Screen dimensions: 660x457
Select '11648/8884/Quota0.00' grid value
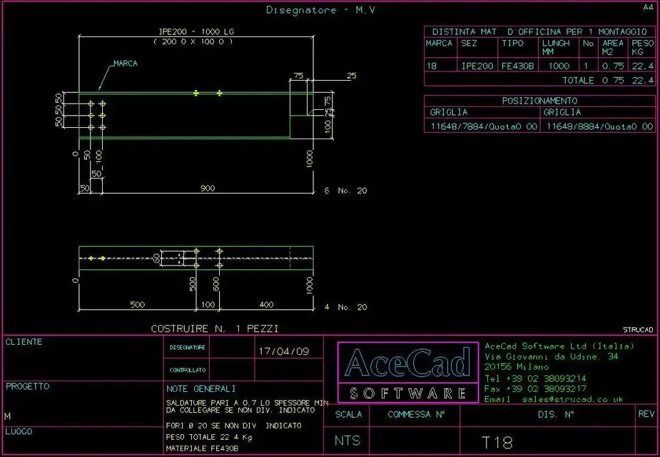pyautogui.click(x=600, y=126)
